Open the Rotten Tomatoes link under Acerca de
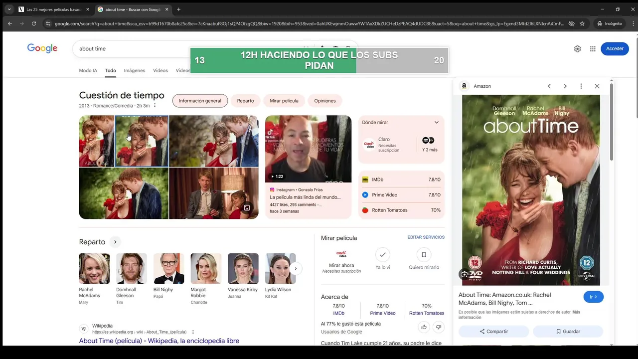Image resolution: width=638 pixels, height=359 pixels. tap(427, 313)
